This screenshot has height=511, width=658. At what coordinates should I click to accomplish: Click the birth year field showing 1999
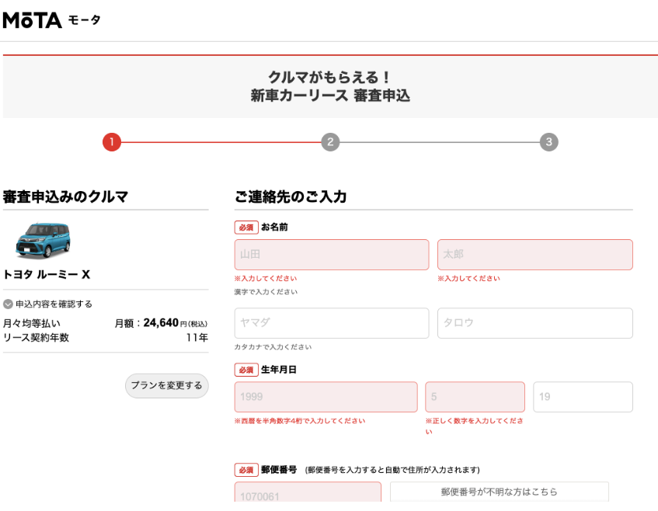[326, 397]
